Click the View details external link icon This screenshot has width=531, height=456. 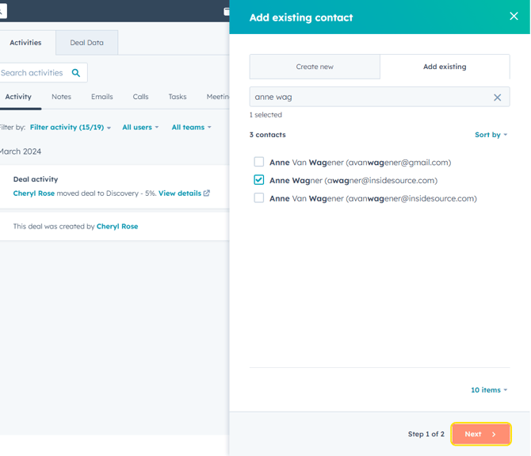[x=207, y=194]
